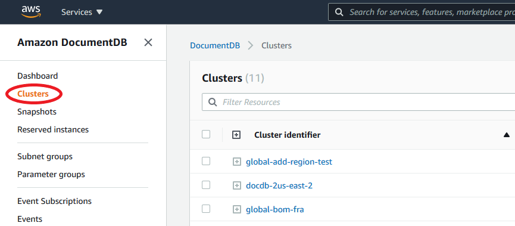515x226 pixels.
Task: Check the global-add-region-test row checkbox
Action: (206, 161)
